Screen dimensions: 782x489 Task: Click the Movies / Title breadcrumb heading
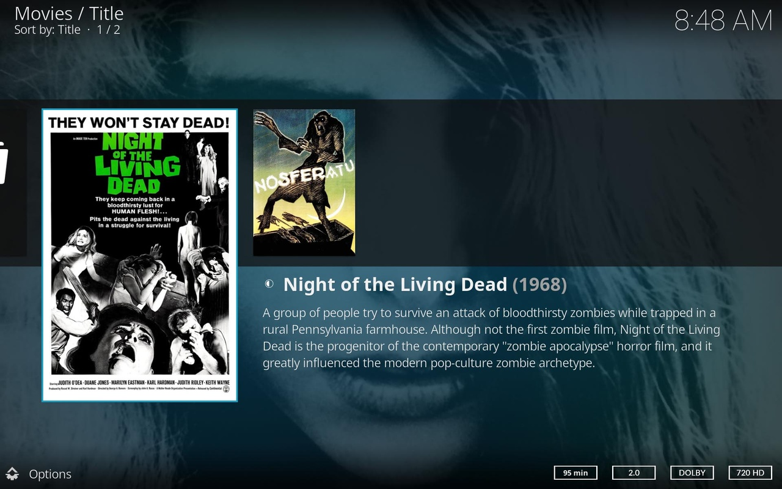pyautogui.click(x=69, y=13)
